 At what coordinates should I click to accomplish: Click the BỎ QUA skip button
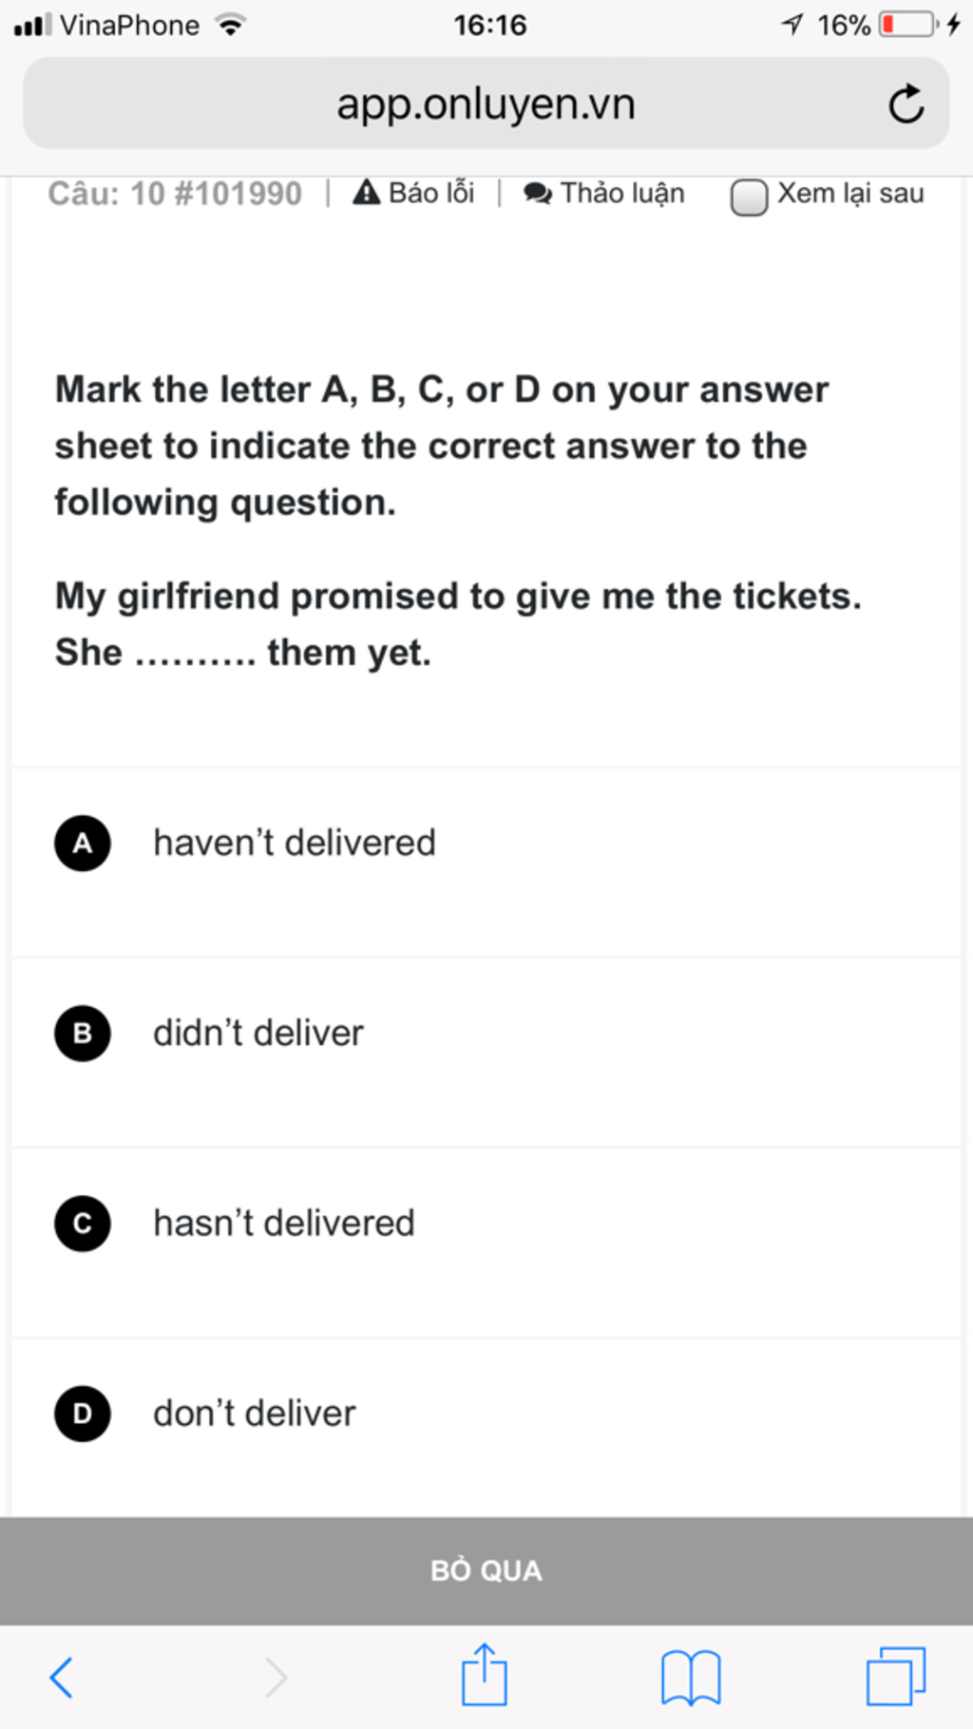[486, 1570]
